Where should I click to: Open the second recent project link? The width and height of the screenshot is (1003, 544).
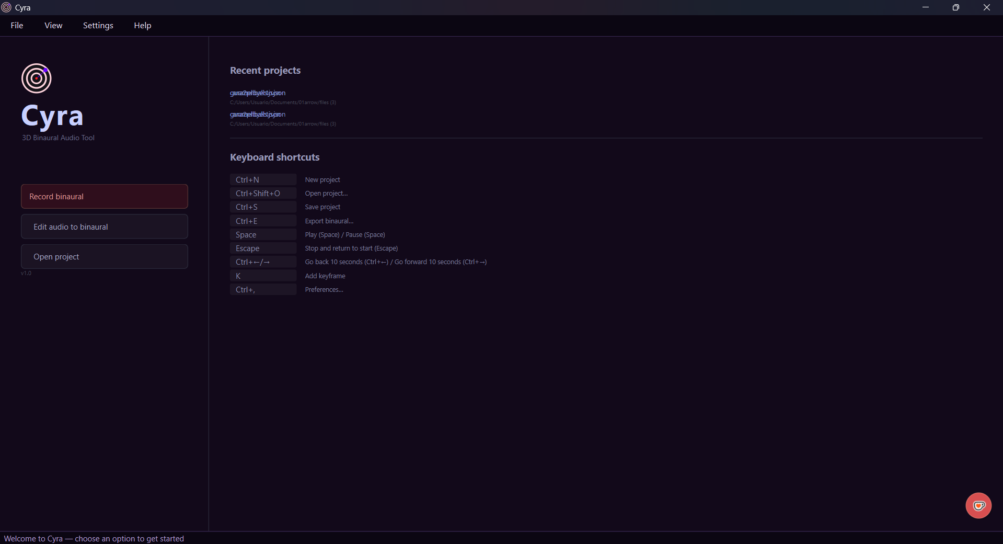click(258, 114)
